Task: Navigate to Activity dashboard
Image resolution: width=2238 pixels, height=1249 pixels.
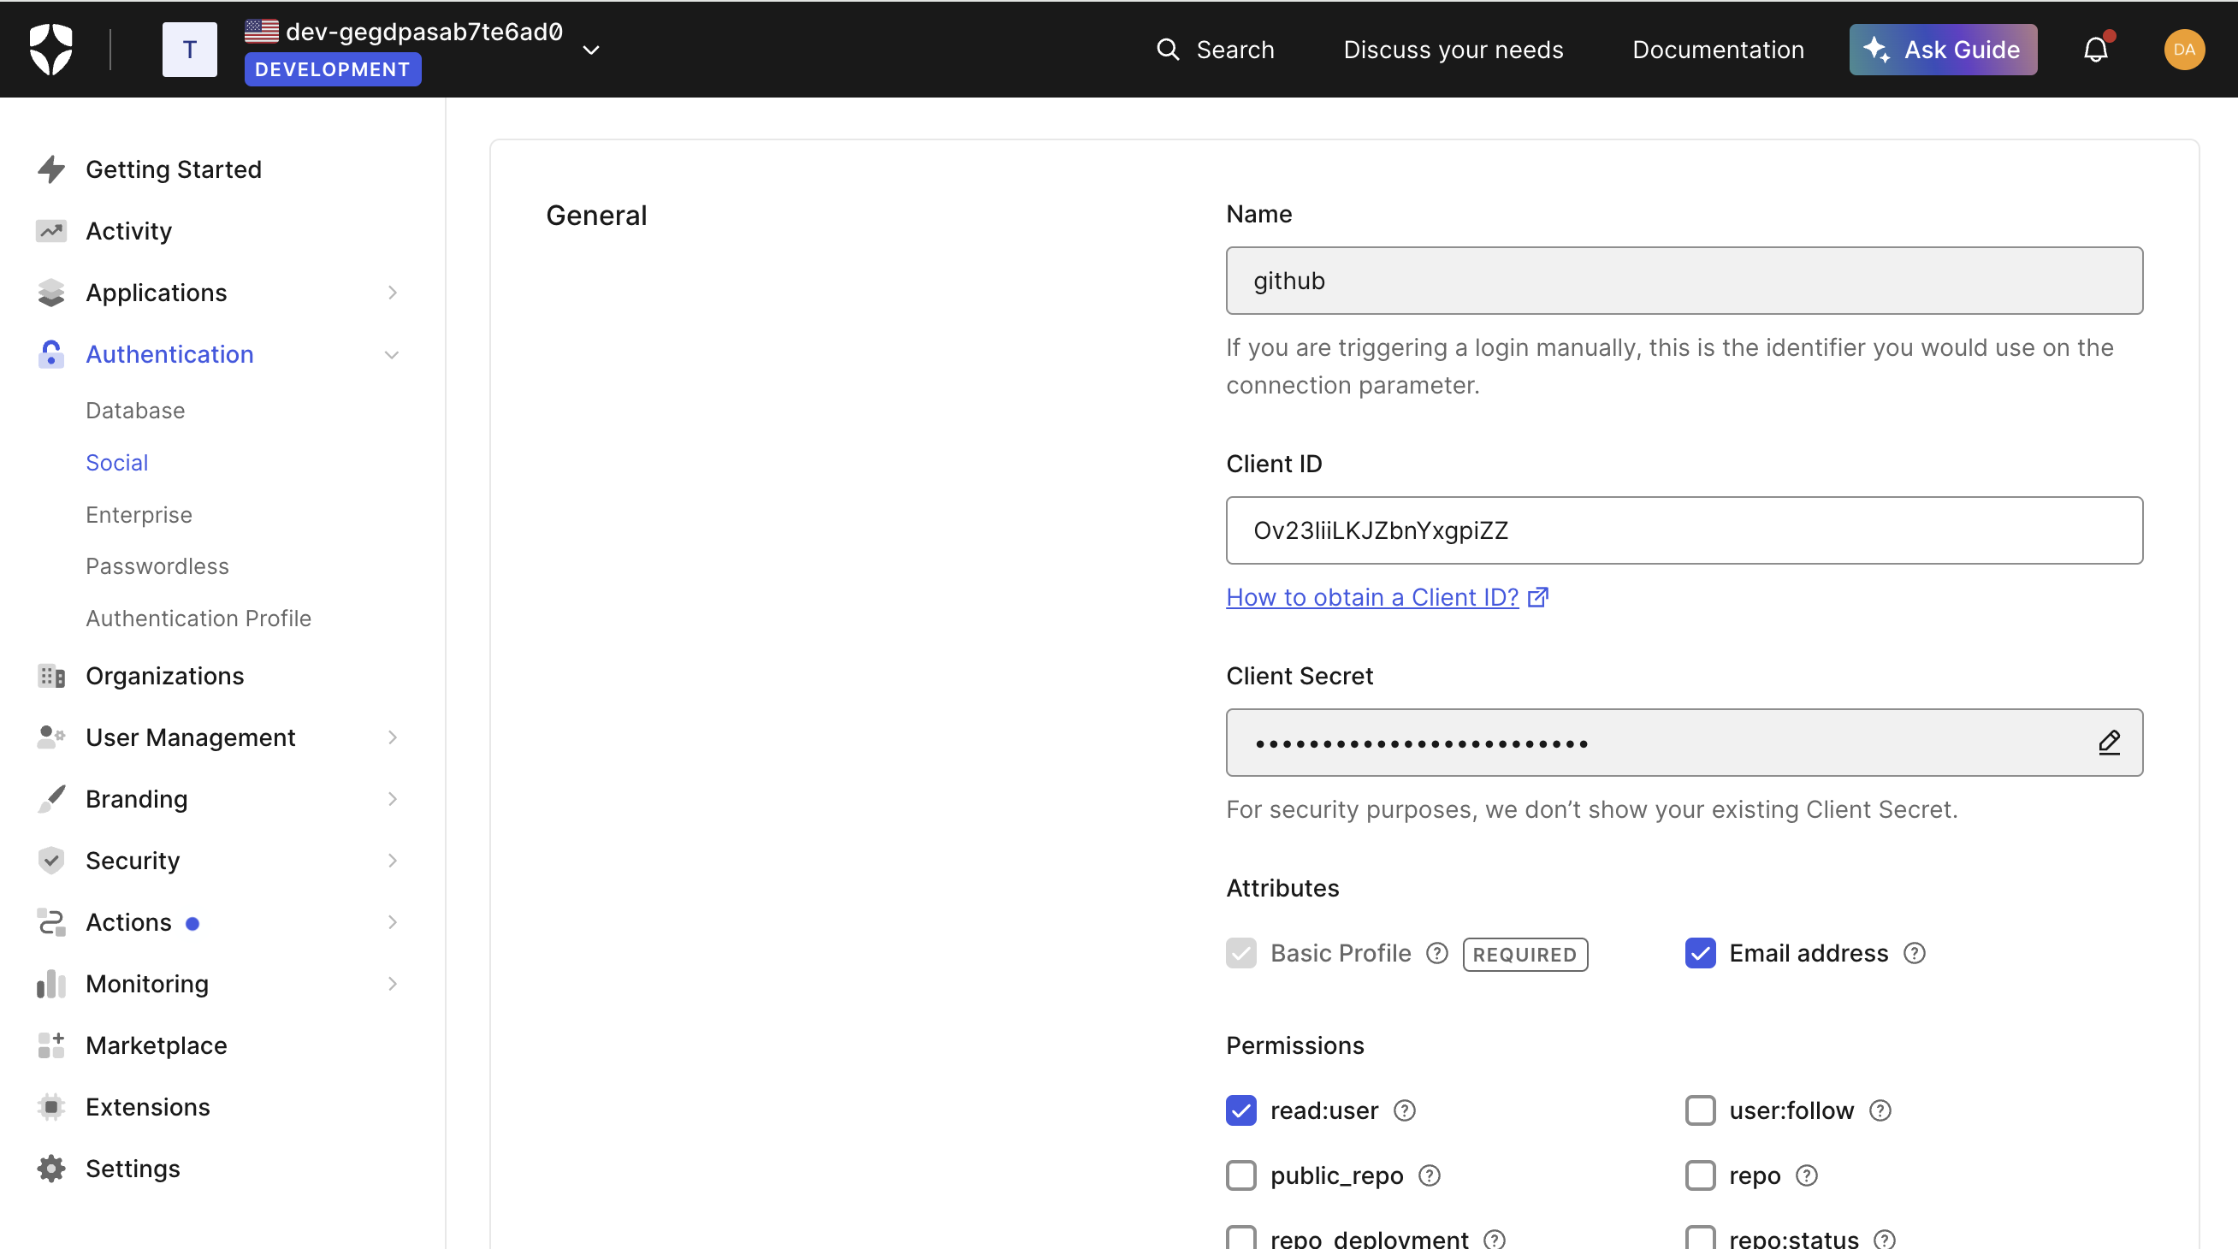Action: coord(129,230)
